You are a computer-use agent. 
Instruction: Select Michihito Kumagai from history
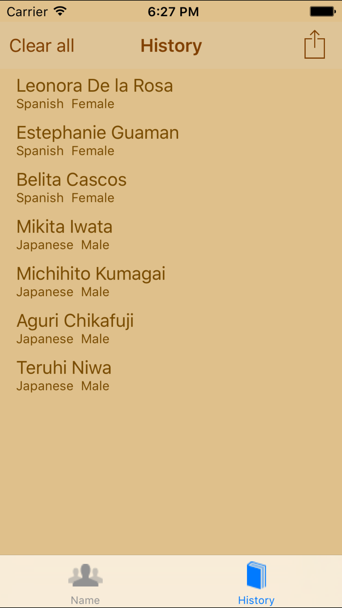(x=91, y=274)
